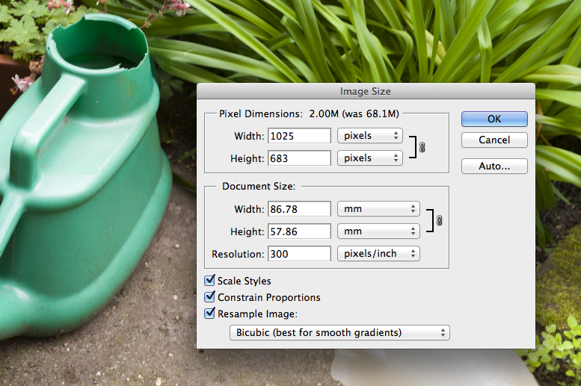Open the Auto... resolution options
The image size is (581, 386).
494,166
